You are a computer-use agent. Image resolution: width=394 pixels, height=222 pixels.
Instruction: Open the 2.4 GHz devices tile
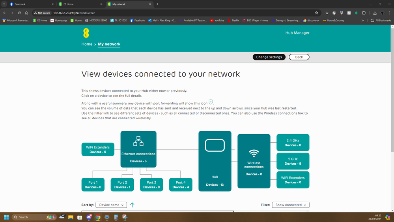(x=293, y=143)
